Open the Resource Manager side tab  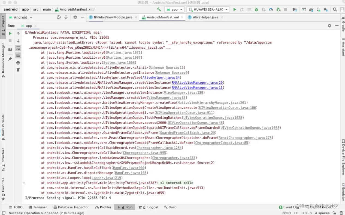3,60
